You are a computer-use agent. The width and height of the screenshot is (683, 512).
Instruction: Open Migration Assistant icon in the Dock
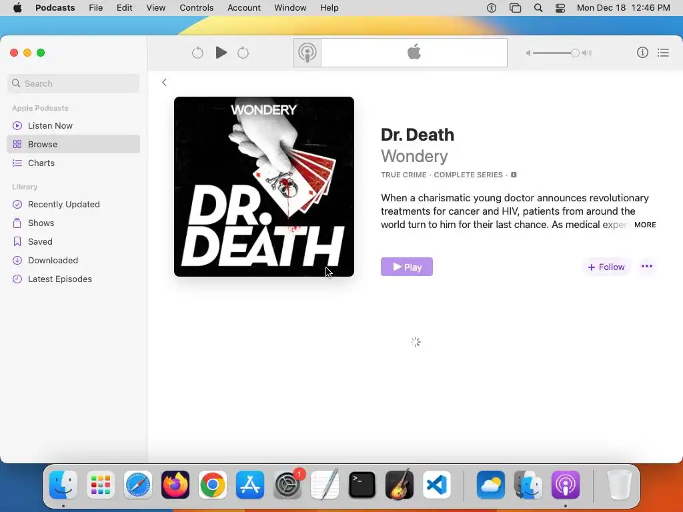pyautogui.click(x=528, y=485)
